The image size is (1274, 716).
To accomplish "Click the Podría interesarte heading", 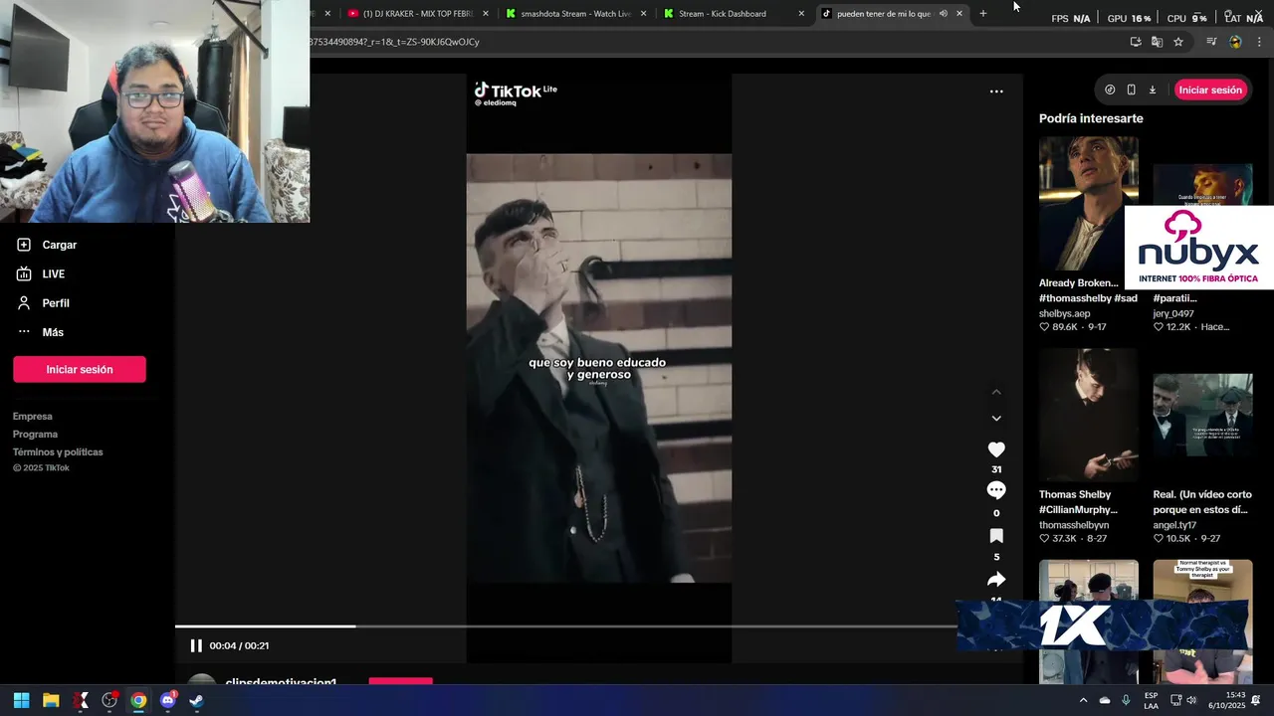I will tap(1091, 118).
